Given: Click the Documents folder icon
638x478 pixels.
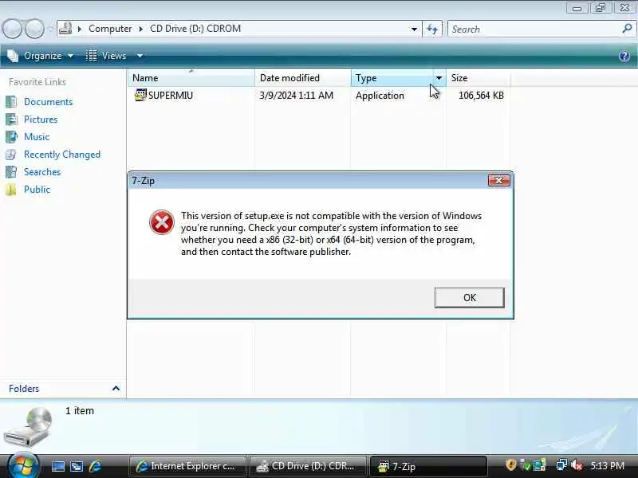Looking at the screenshot, I should pyautogui.click(x=11, y=102).
